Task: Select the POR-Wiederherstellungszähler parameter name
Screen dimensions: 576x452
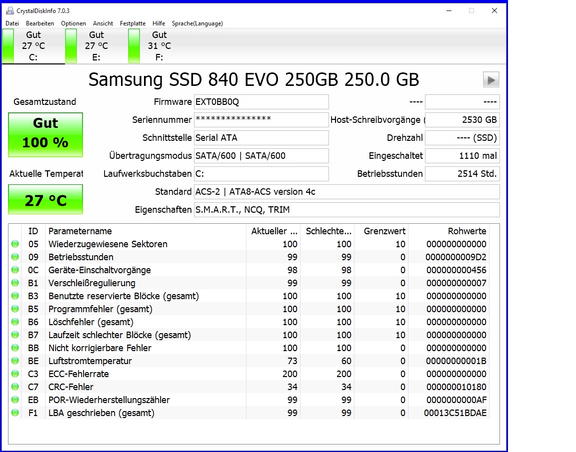Action: coord(109,400)
